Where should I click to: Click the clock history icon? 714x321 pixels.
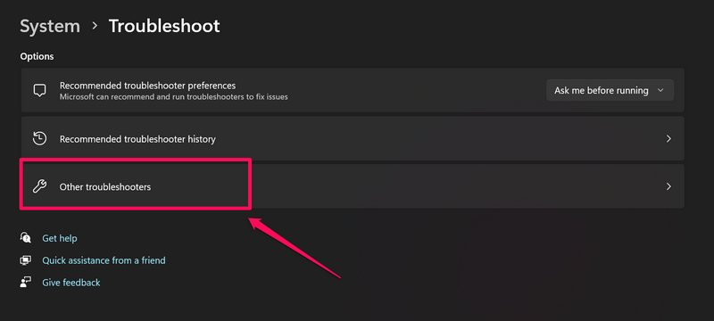(x=39, y=139)
